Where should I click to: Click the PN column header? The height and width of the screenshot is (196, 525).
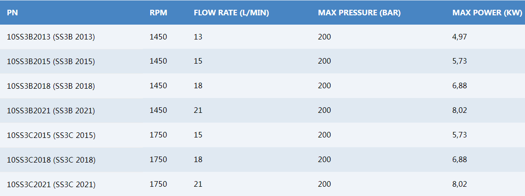[13, 13]
